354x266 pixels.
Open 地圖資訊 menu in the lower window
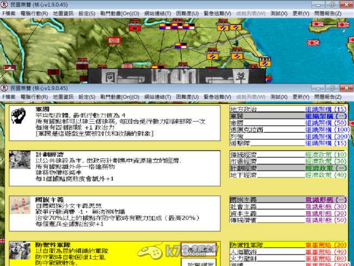(63, 97)
